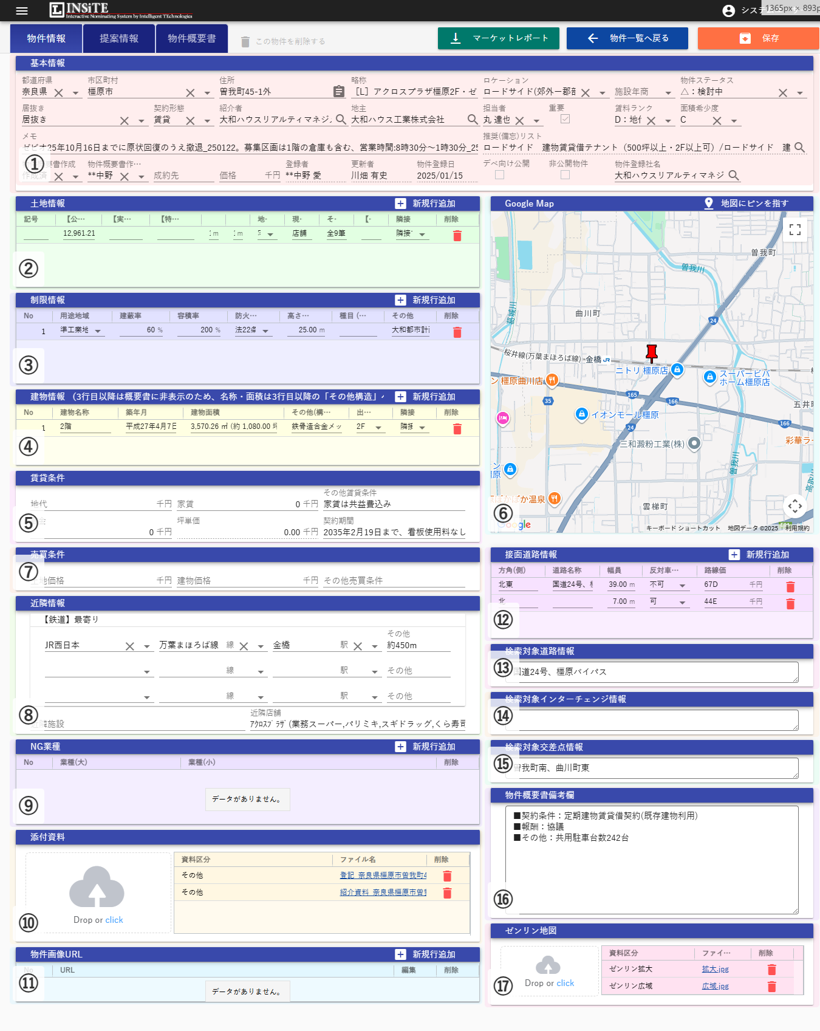
Task: Enable the デベ向け公開 checkbox
Action: [499, 175]
